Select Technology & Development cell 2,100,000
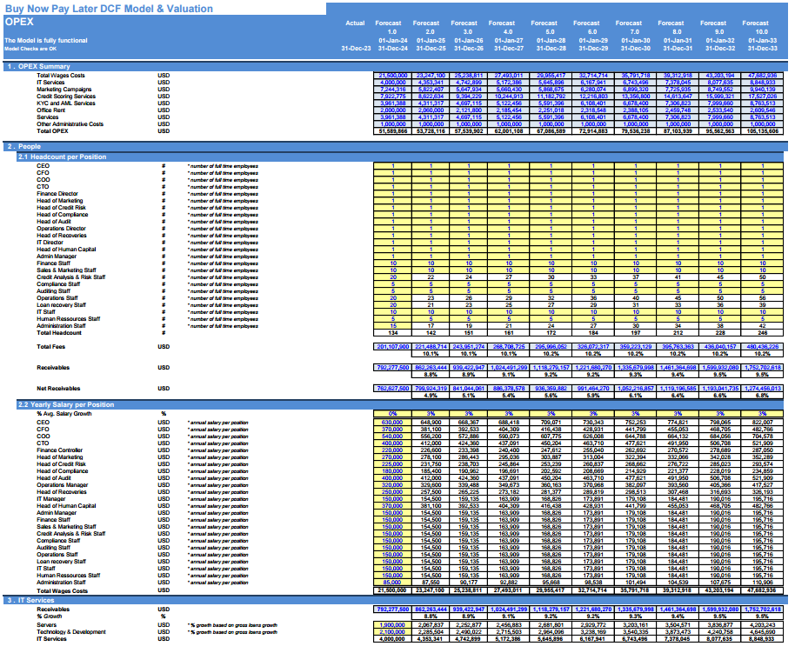795x653 pixels. [x=393, y=632]
